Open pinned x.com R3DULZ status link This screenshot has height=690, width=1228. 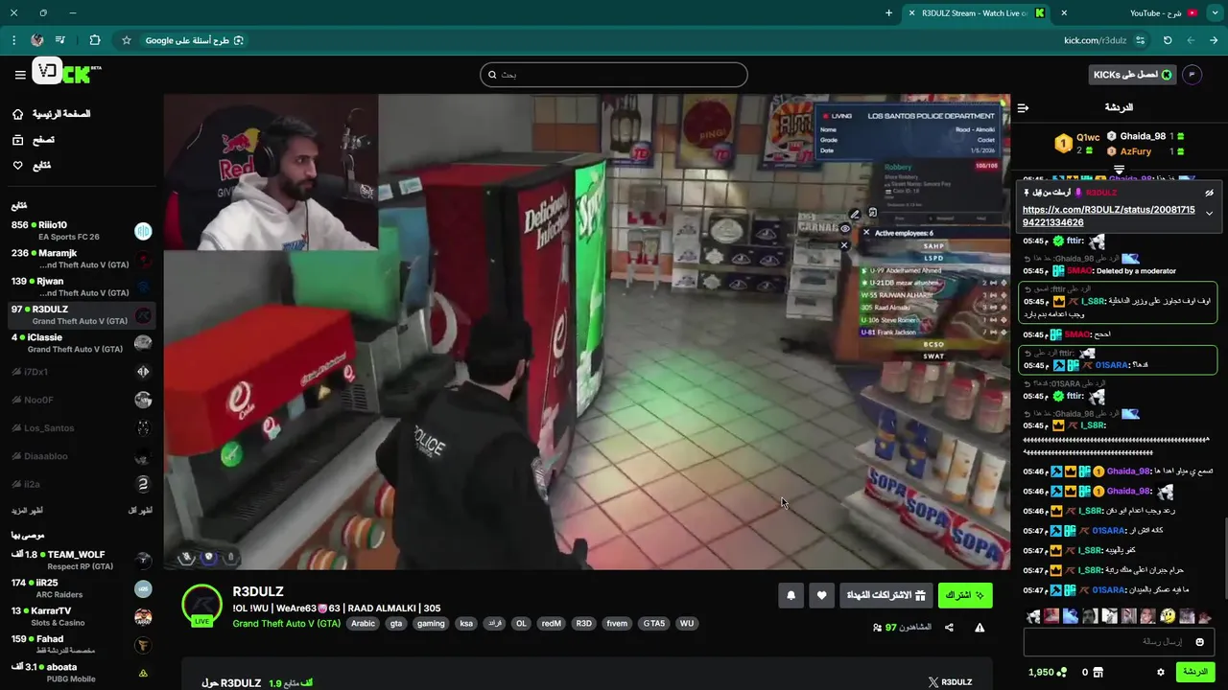[x=1109, y=216]
